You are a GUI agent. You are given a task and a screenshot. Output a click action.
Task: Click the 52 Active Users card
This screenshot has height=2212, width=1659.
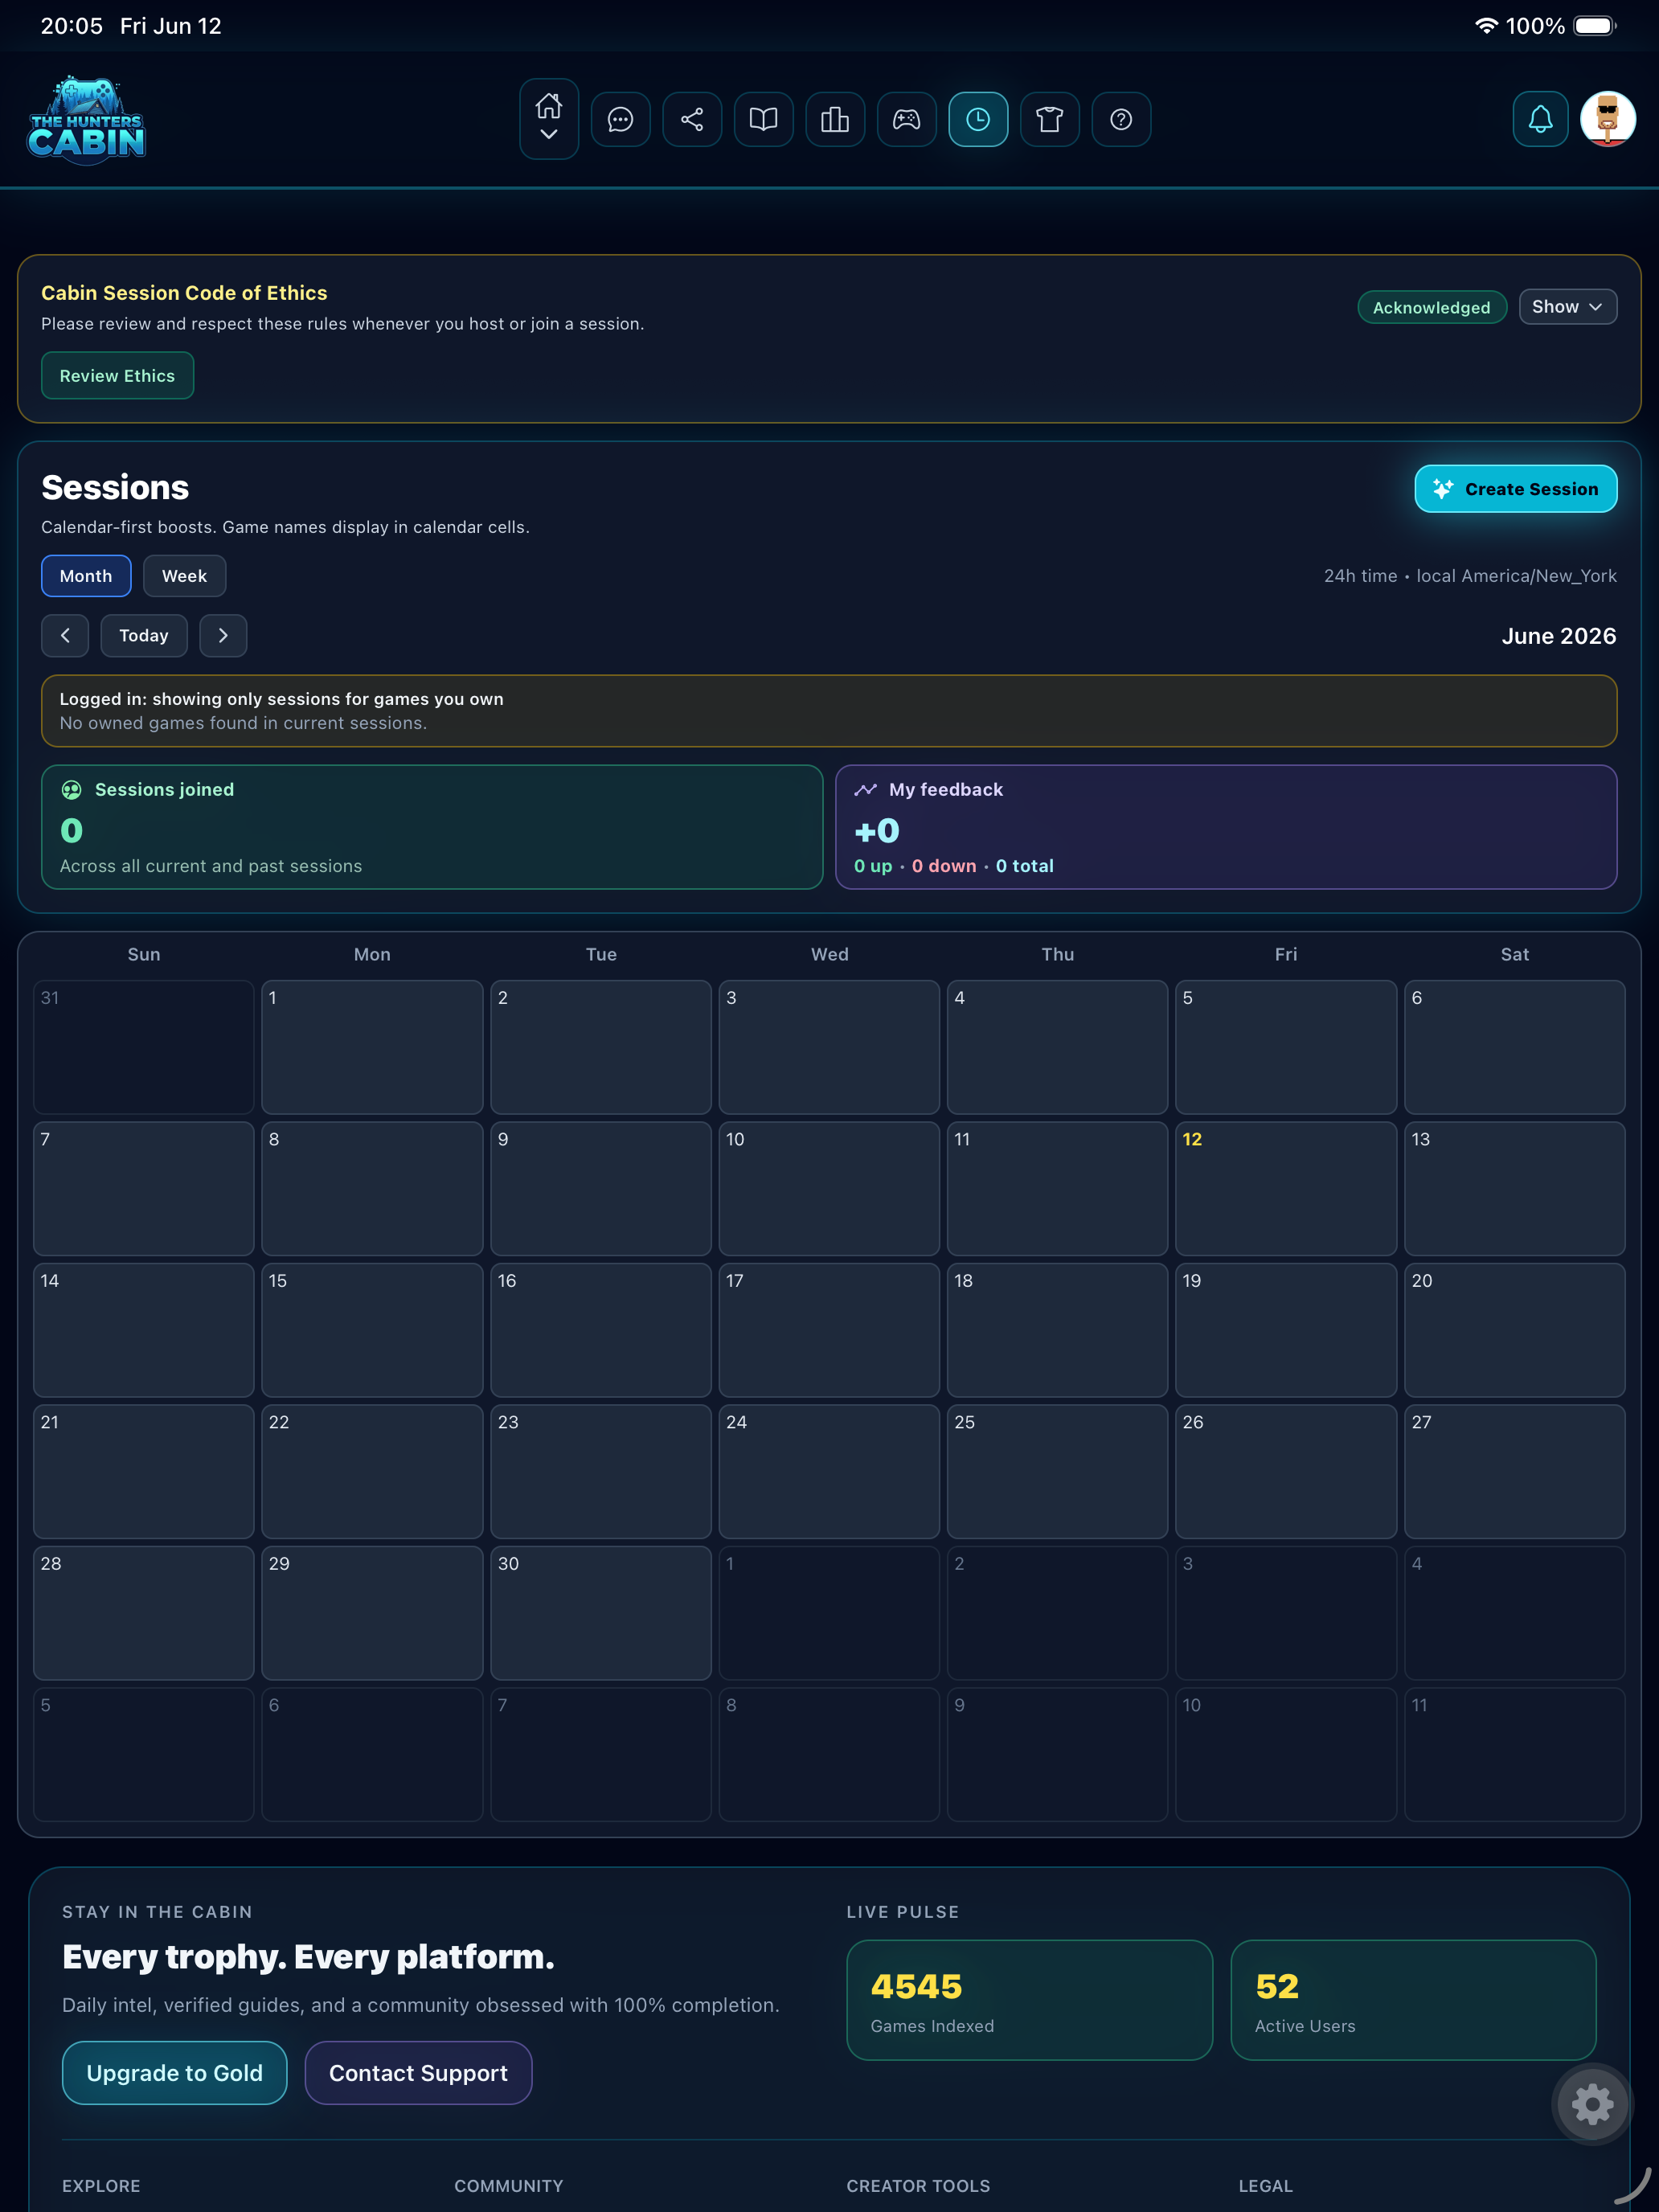(x=1413, y=2000)
